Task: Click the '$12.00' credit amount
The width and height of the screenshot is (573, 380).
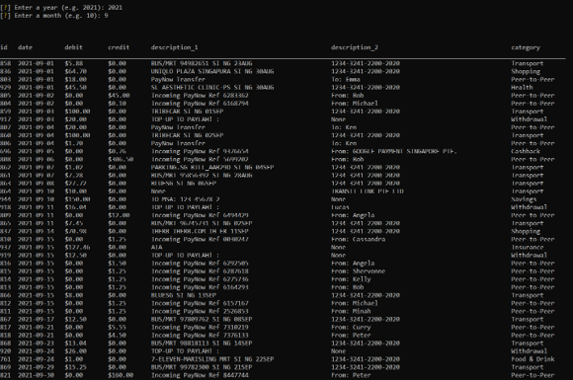Action: point(119,215)
